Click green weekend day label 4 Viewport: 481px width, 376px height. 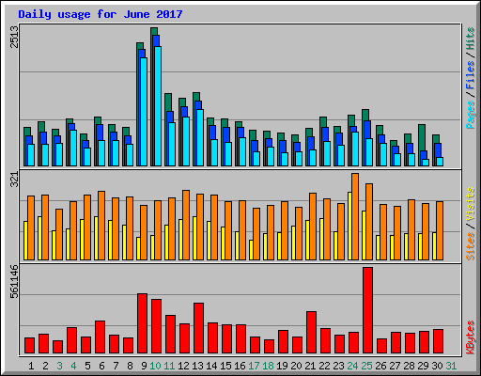[73, 366]
